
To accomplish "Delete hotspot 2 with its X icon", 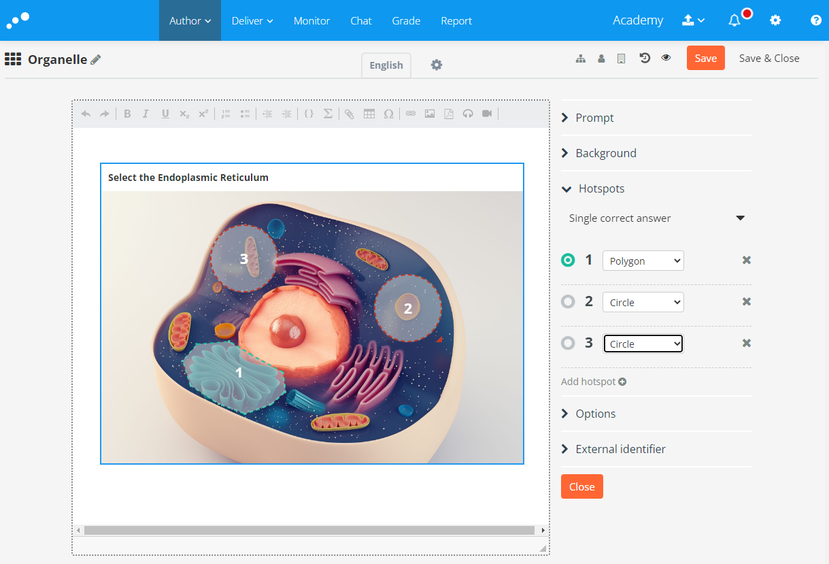I will tap(746, 302).
